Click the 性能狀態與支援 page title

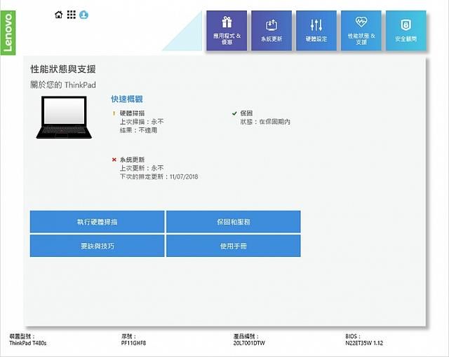[63, 69]
